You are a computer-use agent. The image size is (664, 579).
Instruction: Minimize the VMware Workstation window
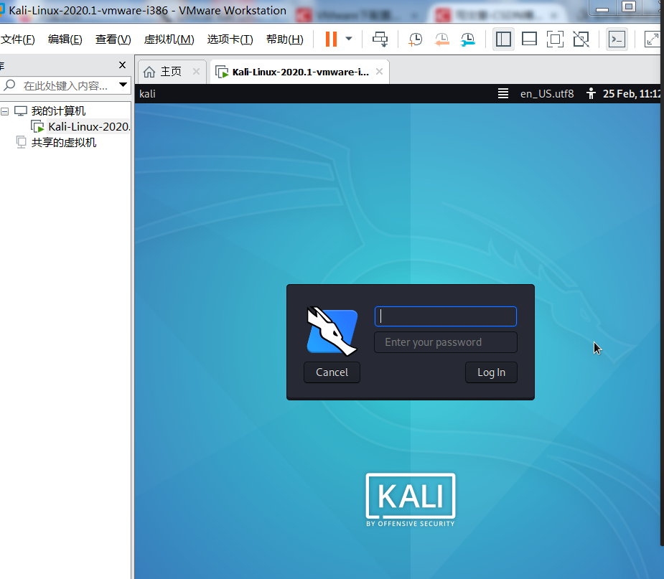pos(602,9)
